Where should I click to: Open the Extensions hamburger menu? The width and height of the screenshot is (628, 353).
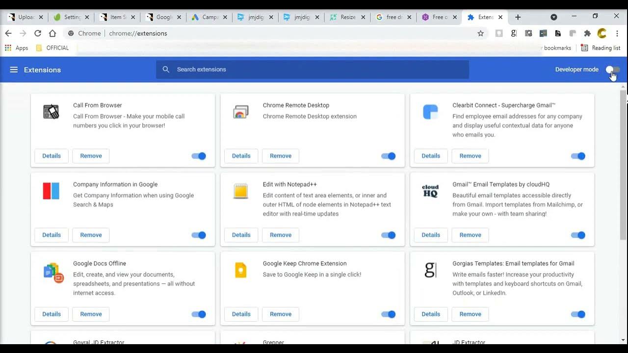pyautogui.click(x=14, y=70)
